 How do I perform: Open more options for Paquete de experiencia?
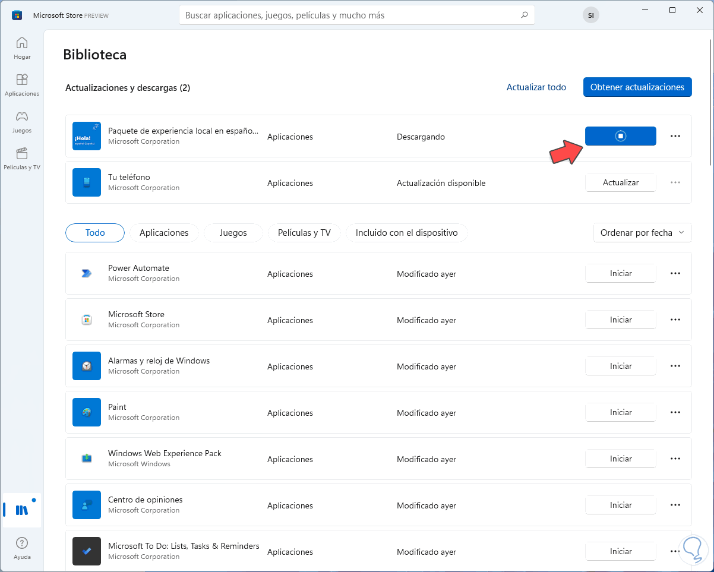[675, 136]
